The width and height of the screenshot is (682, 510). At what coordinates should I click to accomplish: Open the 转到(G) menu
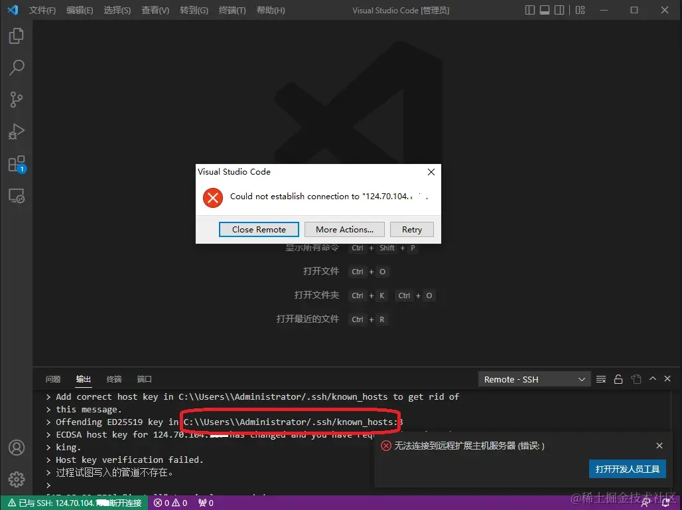194,10
